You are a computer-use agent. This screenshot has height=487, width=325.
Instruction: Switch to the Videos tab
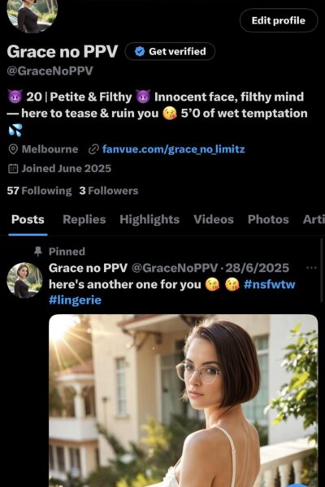(214, 220)
